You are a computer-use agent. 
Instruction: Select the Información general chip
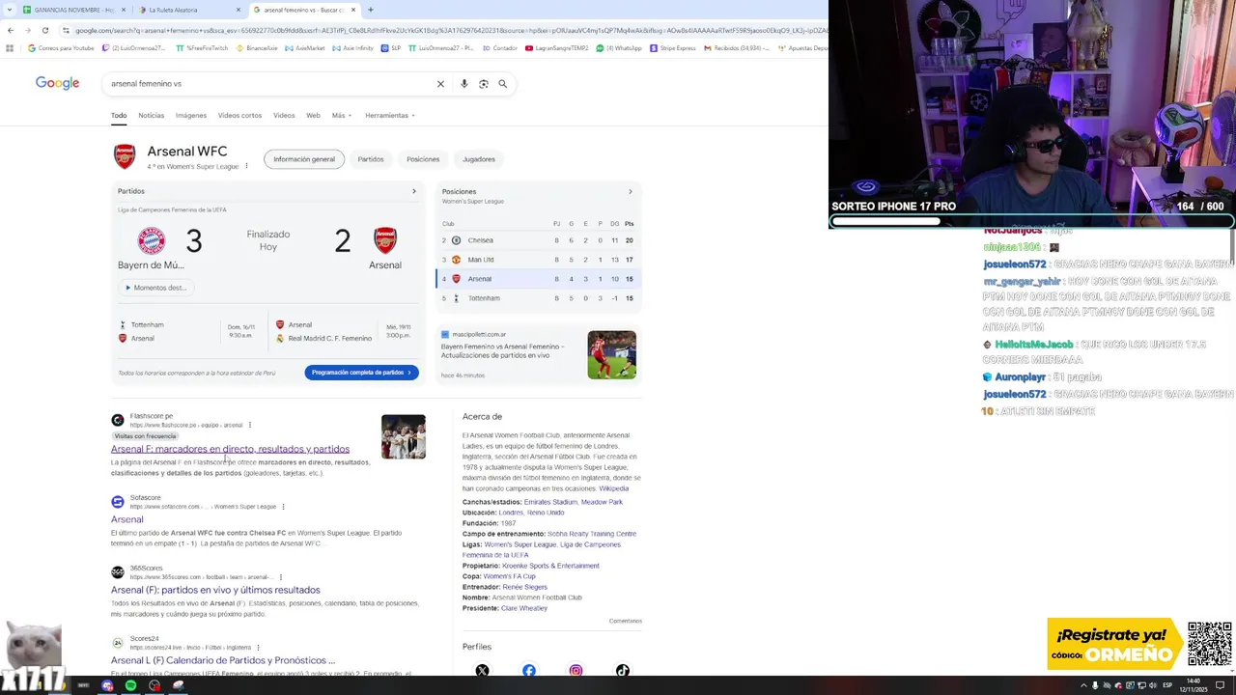[304, 159]
